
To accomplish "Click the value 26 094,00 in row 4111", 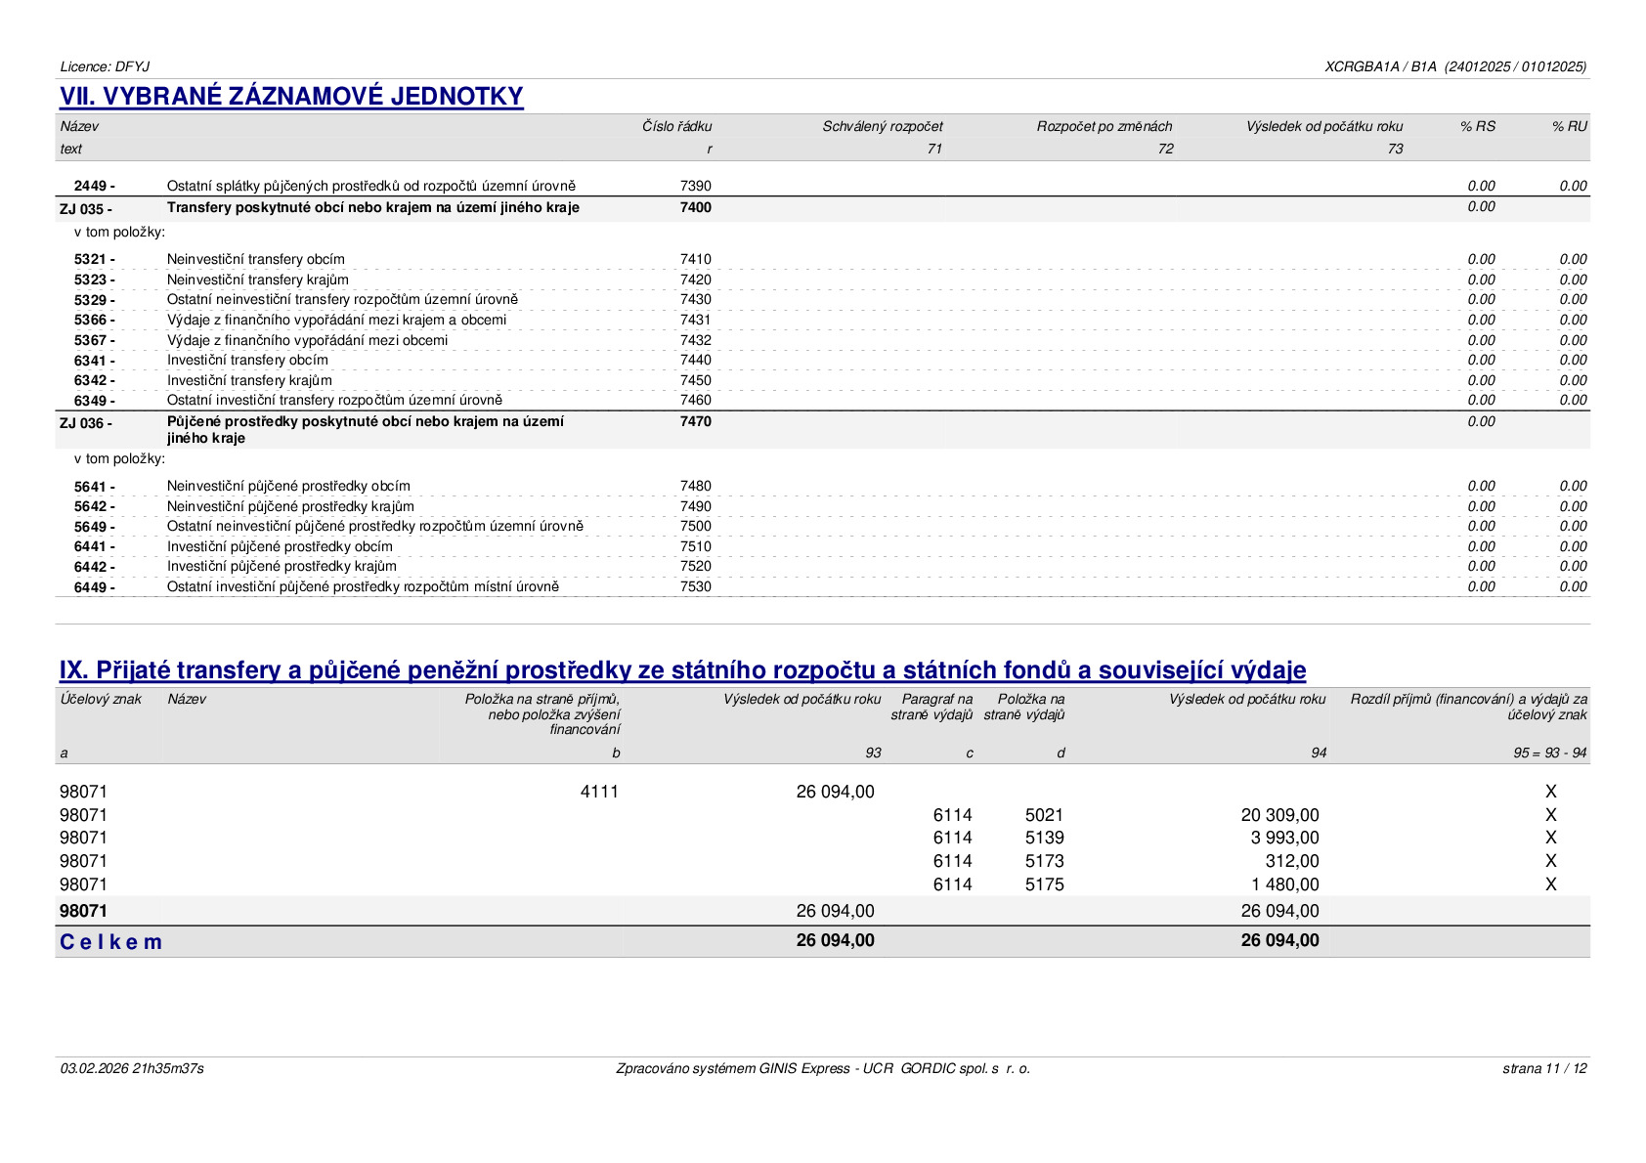I will click(x=836, y=792).
